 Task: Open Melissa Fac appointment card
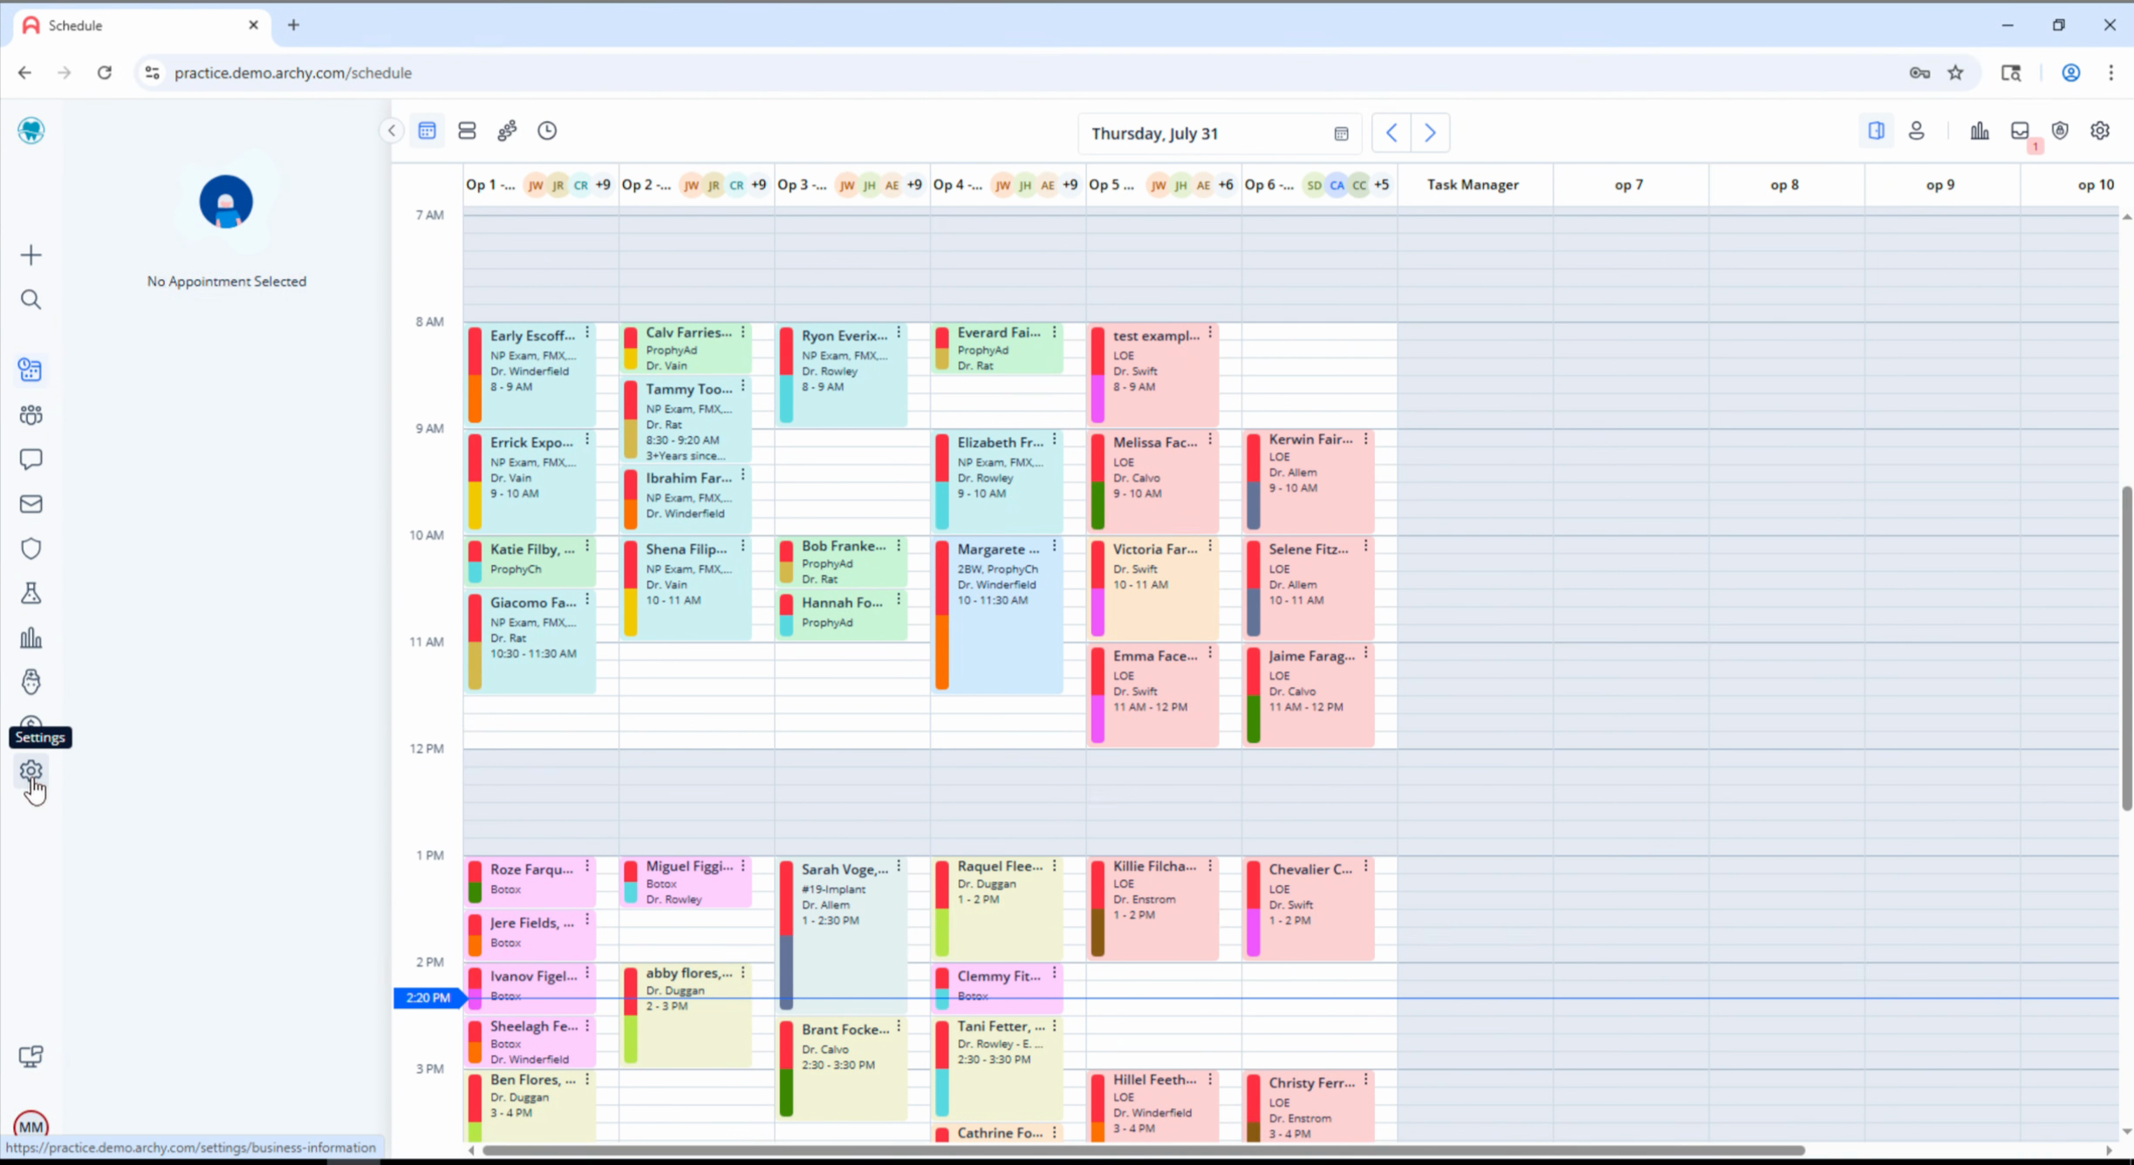(x=1152, y=481)
